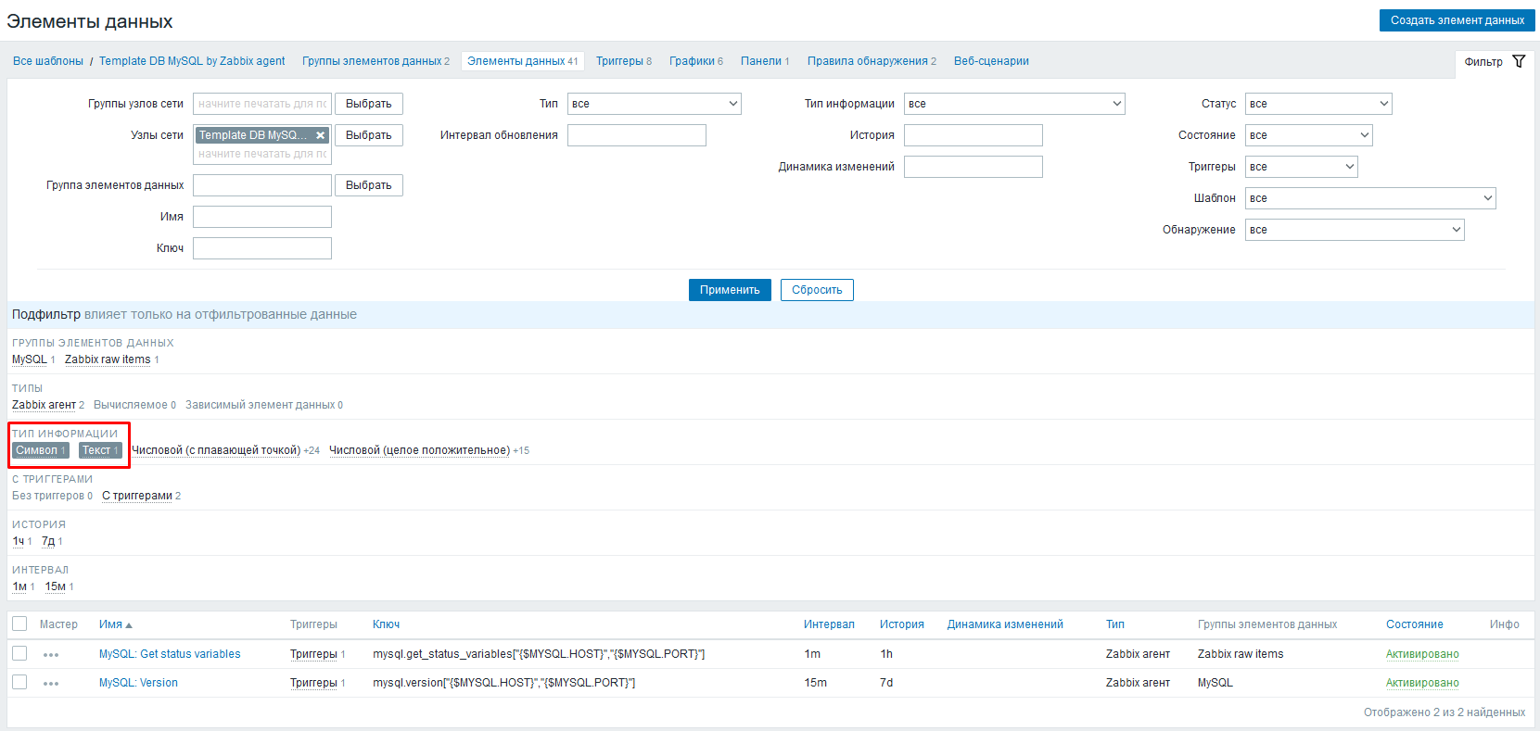Open the Активировано status link for MySQL: Version
Viewport: 1540px width, 731px height.
[1421, 683]
